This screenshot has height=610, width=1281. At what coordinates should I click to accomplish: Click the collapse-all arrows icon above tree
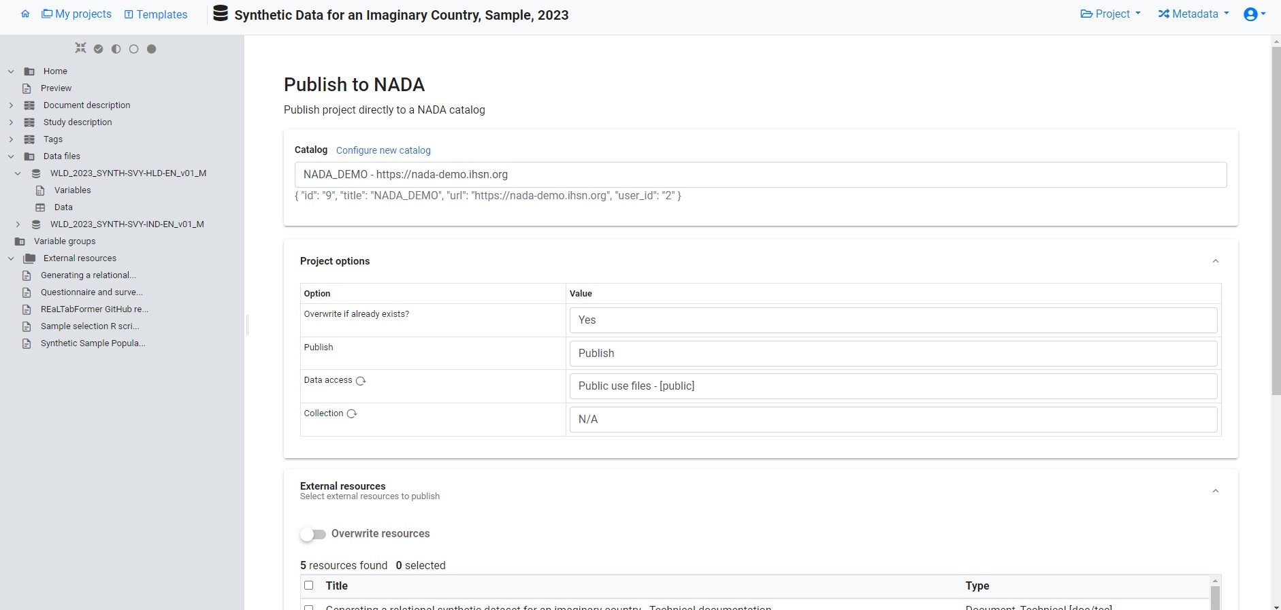80,48
